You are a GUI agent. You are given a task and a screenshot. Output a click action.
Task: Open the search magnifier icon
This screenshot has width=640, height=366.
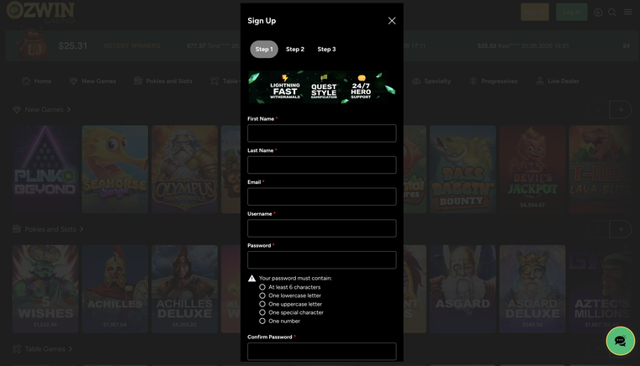click(612, 13)
